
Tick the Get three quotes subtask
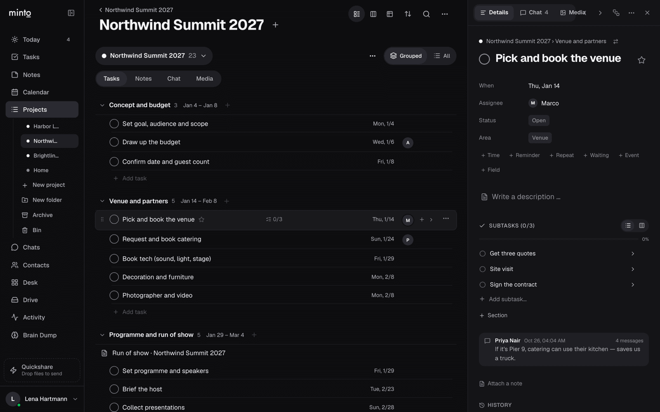point(483,253)
